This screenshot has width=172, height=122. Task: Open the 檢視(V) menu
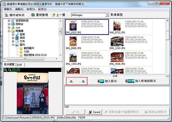[x=31, y=9]
